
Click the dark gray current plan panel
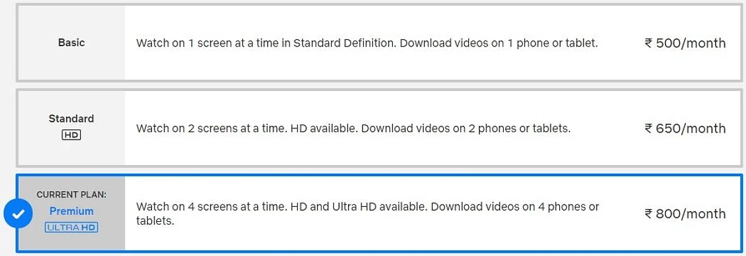coord(72,213)
